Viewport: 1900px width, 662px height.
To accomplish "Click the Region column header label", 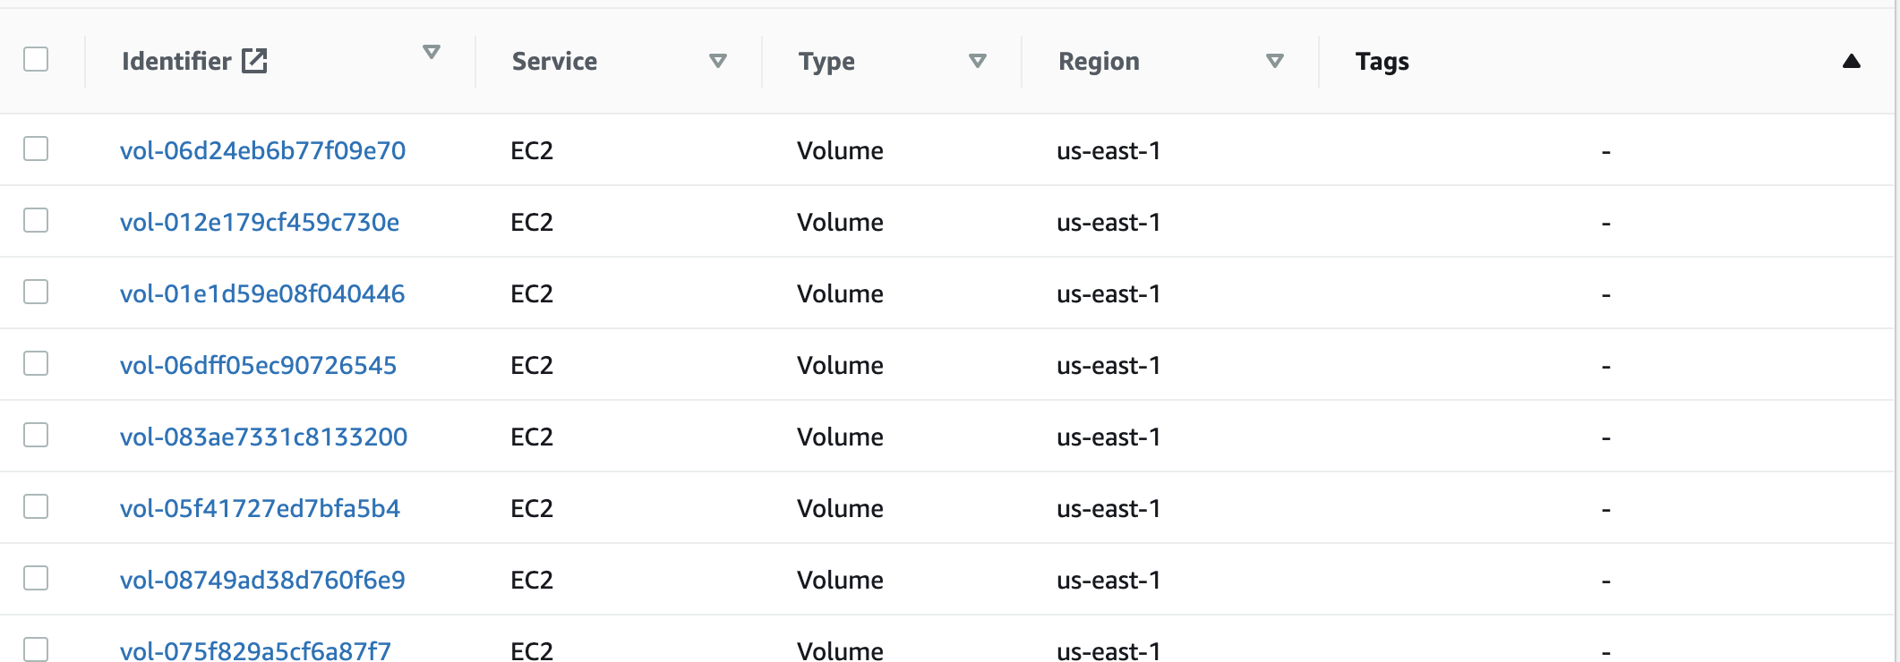I will (1099, 61).
